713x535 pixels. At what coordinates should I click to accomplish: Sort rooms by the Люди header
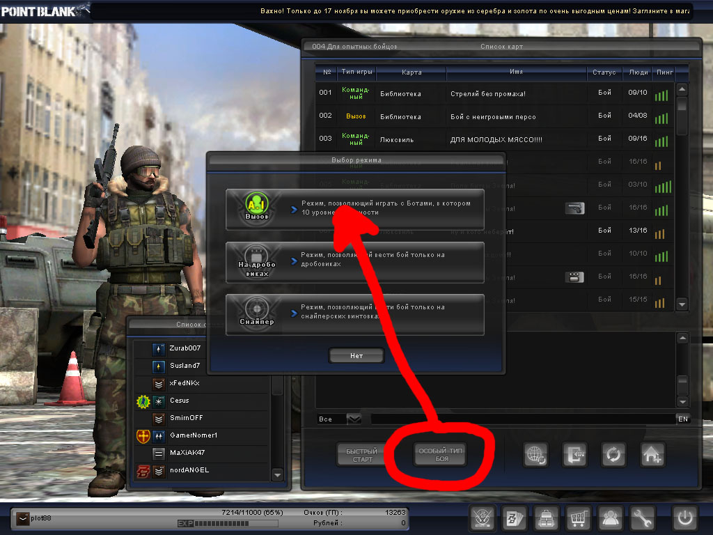(638, 72)
